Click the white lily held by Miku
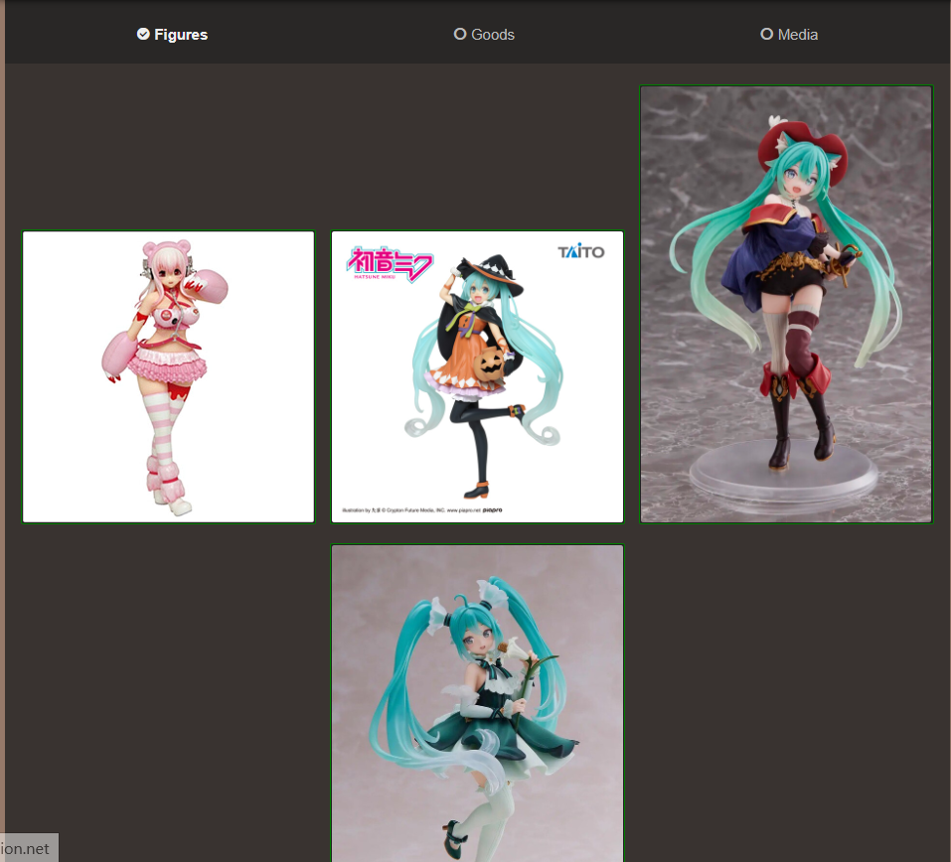951x862 pixels. click(x=530, y=660)
